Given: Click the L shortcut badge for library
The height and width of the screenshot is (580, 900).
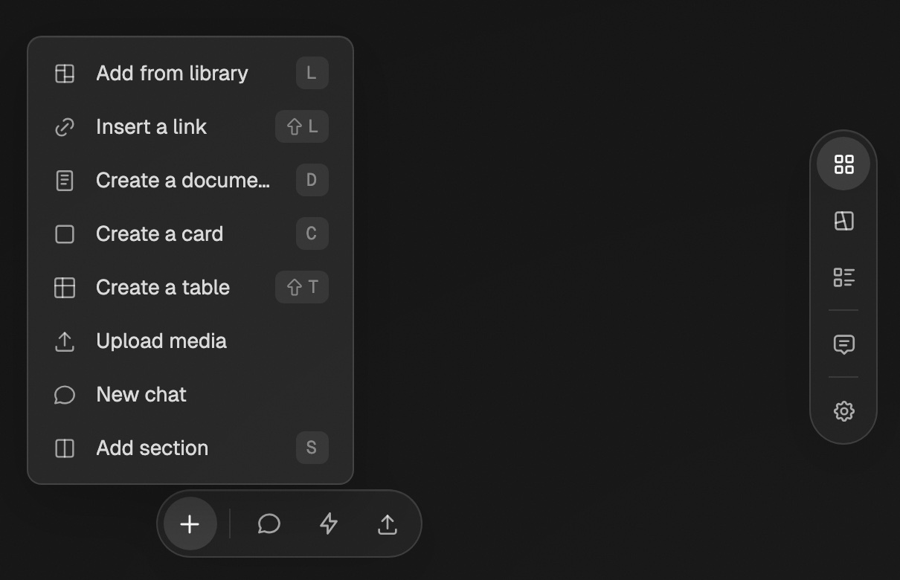Looking at the screenshot, I should 312,73.
